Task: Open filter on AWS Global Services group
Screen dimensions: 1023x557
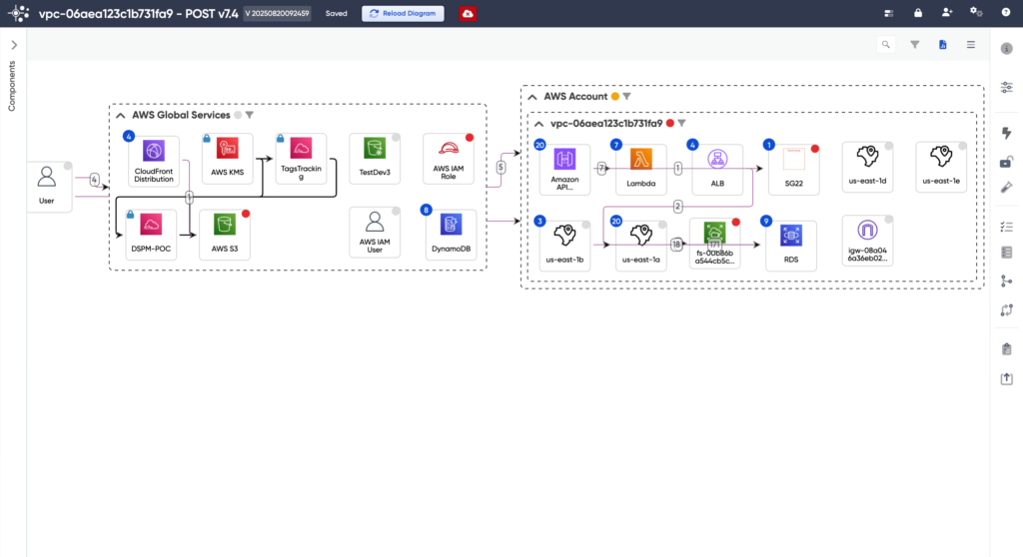Action: point(249,115)
